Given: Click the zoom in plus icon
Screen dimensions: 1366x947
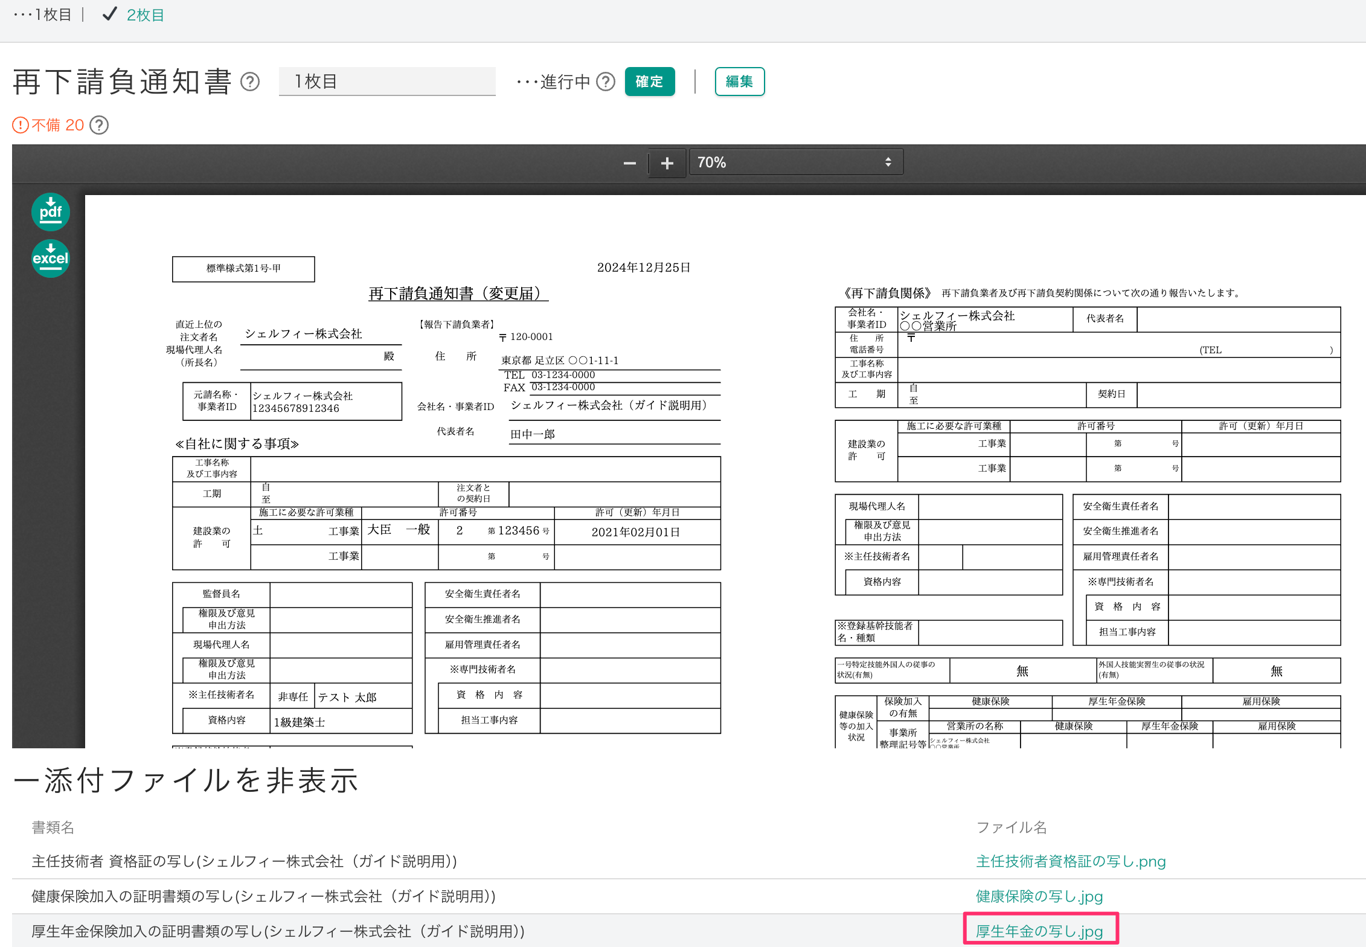Looking at the screenshot, I should coord(667,163).
